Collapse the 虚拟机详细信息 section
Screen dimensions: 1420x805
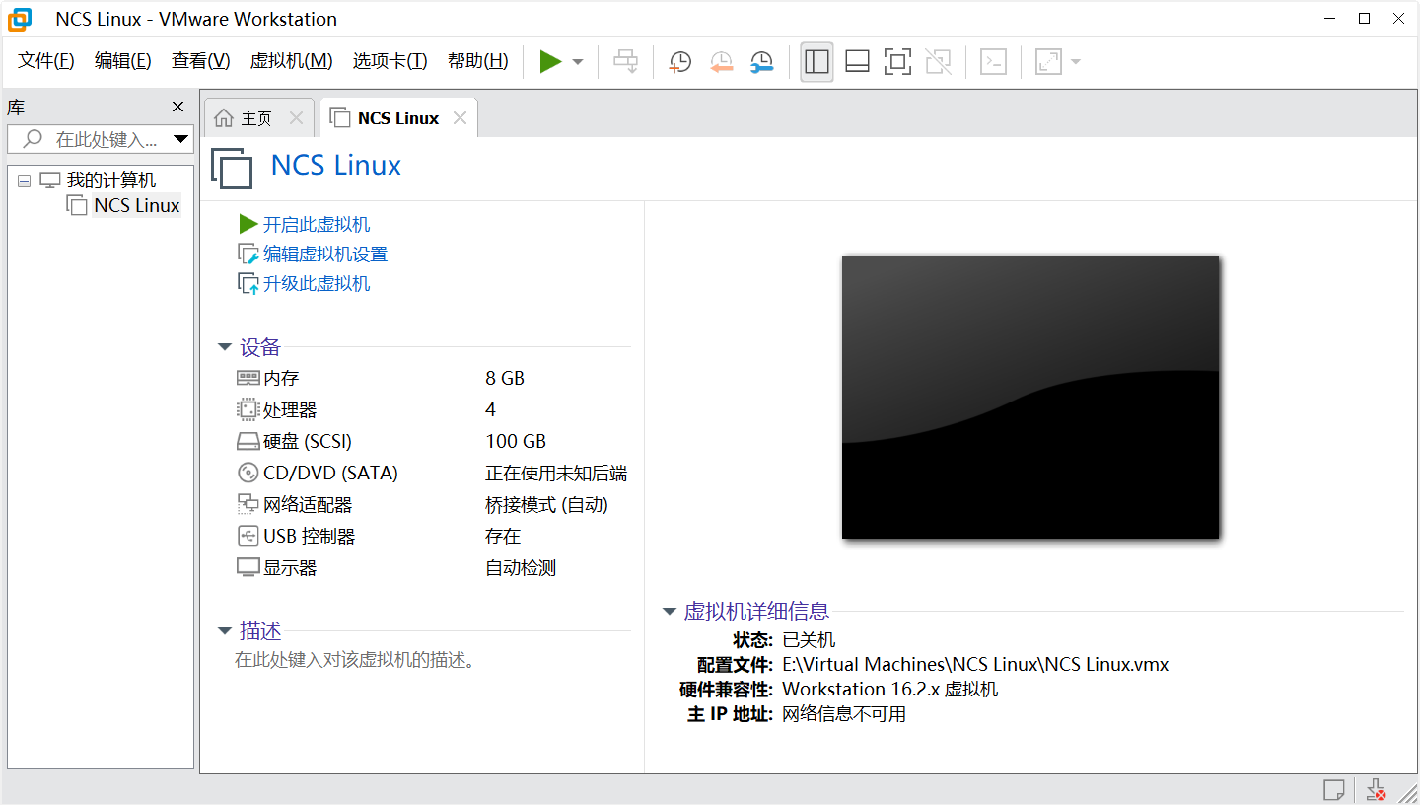point(670,612)
